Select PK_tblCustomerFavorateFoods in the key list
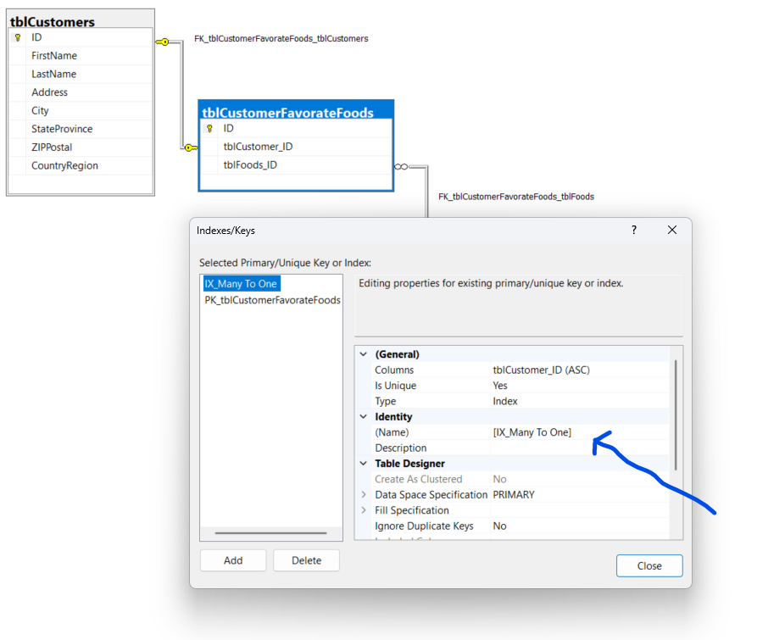Image resolution: width=757 pixels, height=640 pixels. click(x=272, y=300)
